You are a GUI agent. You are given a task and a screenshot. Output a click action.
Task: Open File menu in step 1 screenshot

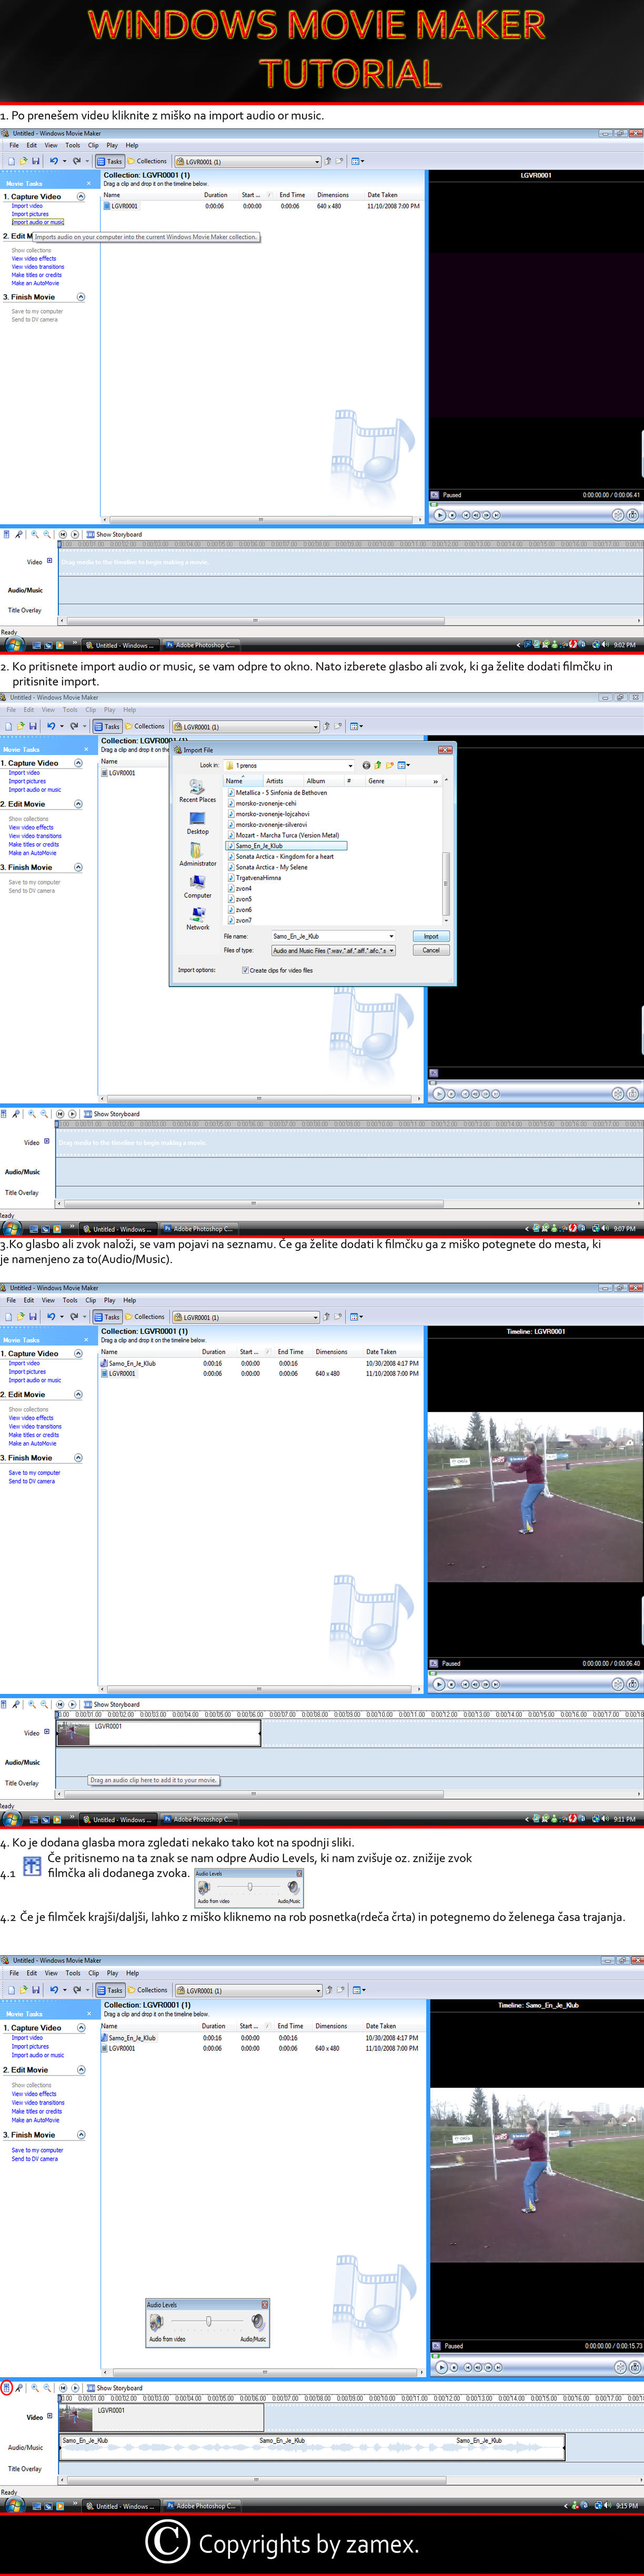tap(14, 145)
